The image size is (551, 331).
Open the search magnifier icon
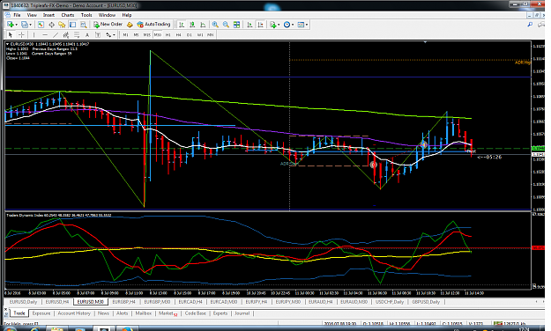(530, 25)
